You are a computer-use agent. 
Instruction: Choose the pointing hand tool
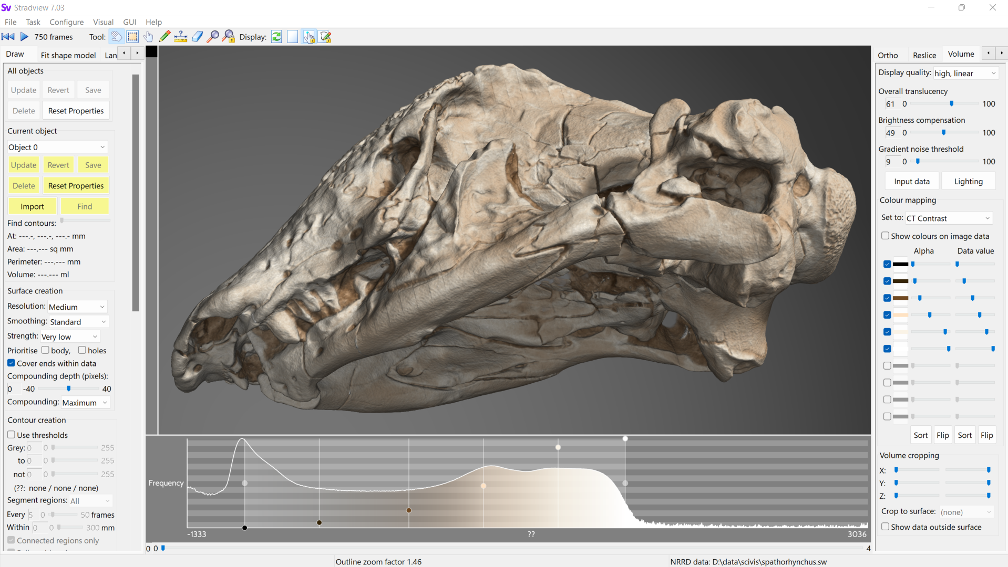pyautogui.click(x=149, y=37)
